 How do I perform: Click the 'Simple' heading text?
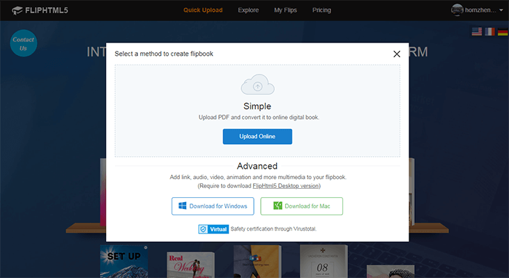coord(257,107)
